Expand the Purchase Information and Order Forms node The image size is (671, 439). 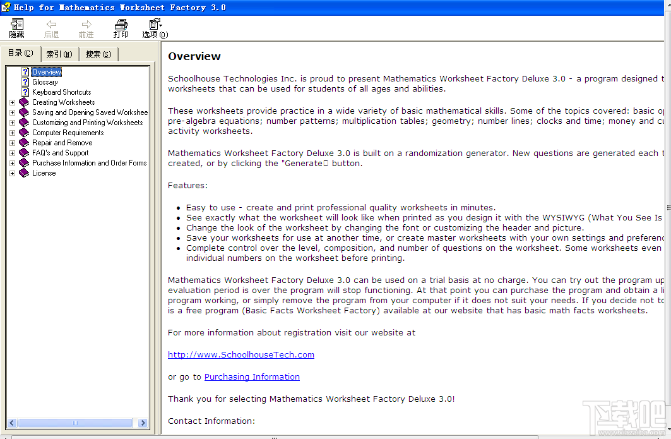pos(12,162)
